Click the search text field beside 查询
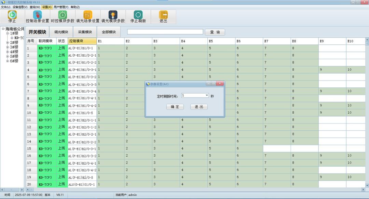Screen dimensions: 369x199 coord(165,32)
